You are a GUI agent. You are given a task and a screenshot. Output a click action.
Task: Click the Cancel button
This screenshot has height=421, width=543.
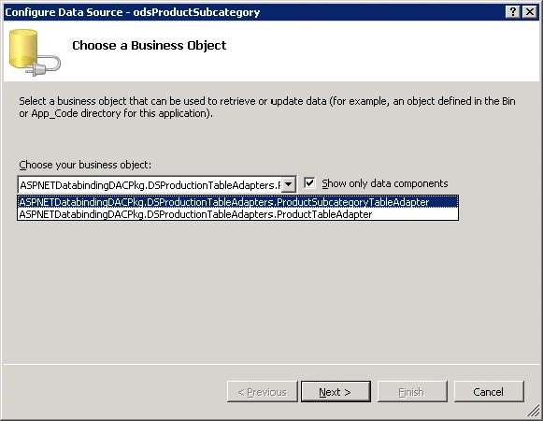tap(489, 391)
